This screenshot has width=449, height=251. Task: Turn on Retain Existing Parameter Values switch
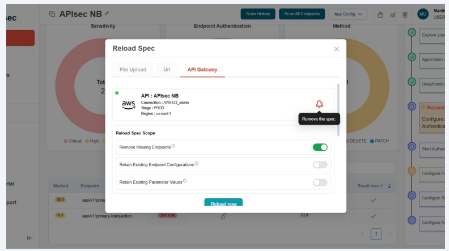(x=320, y=182)
